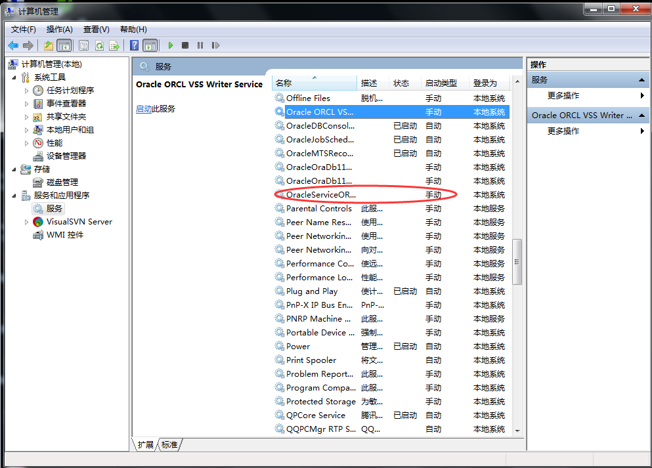Viewport: 652px width, 468px height.
Task: Select Performance (性能) tree node
Action: coord(54,143)
